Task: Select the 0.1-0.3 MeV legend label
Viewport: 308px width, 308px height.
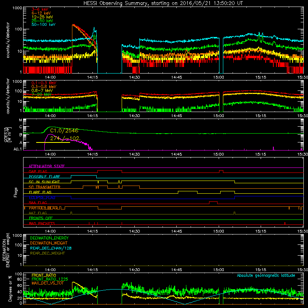Action: (44, 83)
